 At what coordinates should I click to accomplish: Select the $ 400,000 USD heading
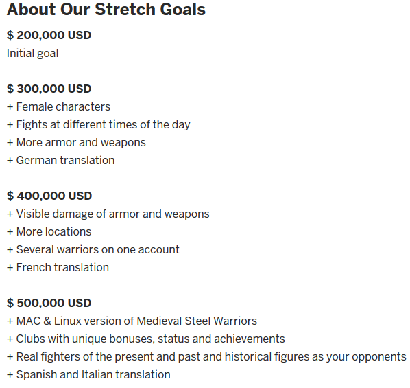pyautogui.click(x=49, y=196)
